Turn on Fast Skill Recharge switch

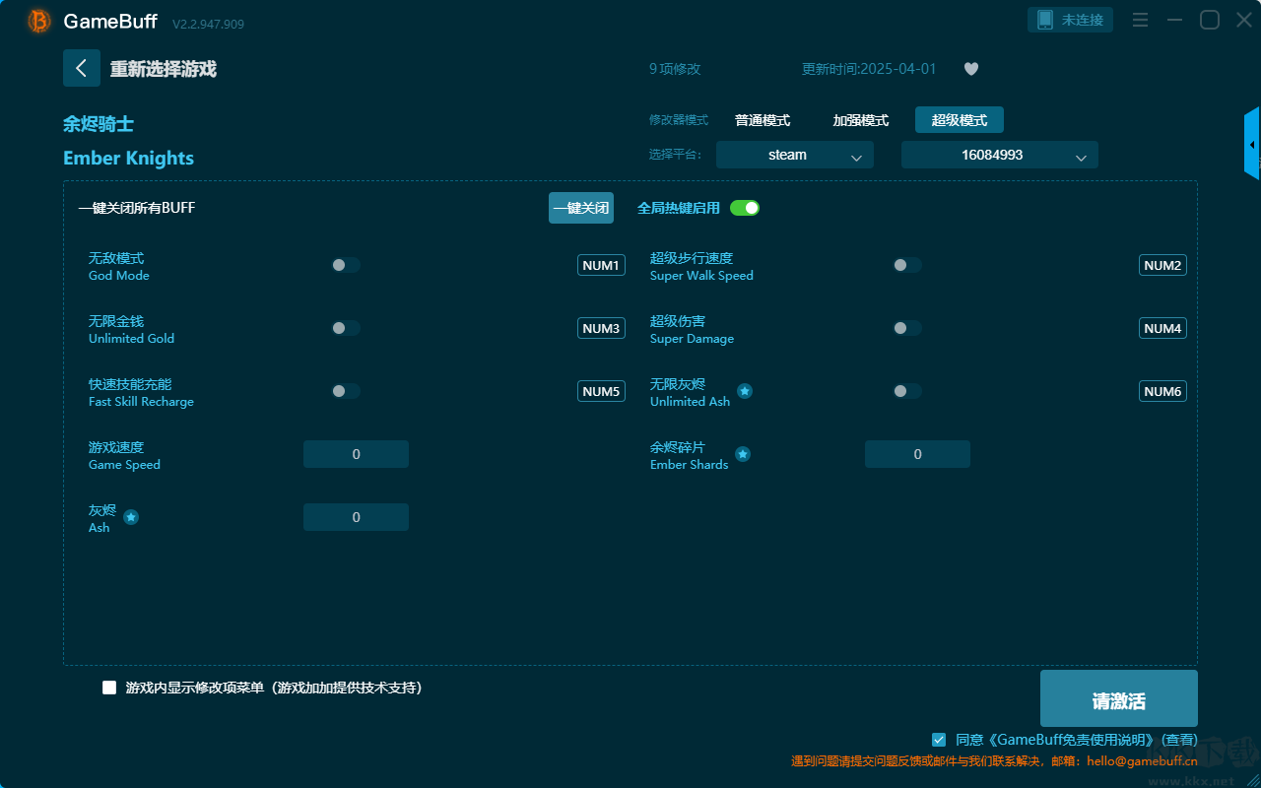click(346, 391)
